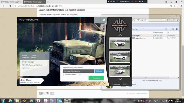The height and width of the screenshot is (103, 184).
Task: Close the mod installer window
Action: click(x=104, y=20)
